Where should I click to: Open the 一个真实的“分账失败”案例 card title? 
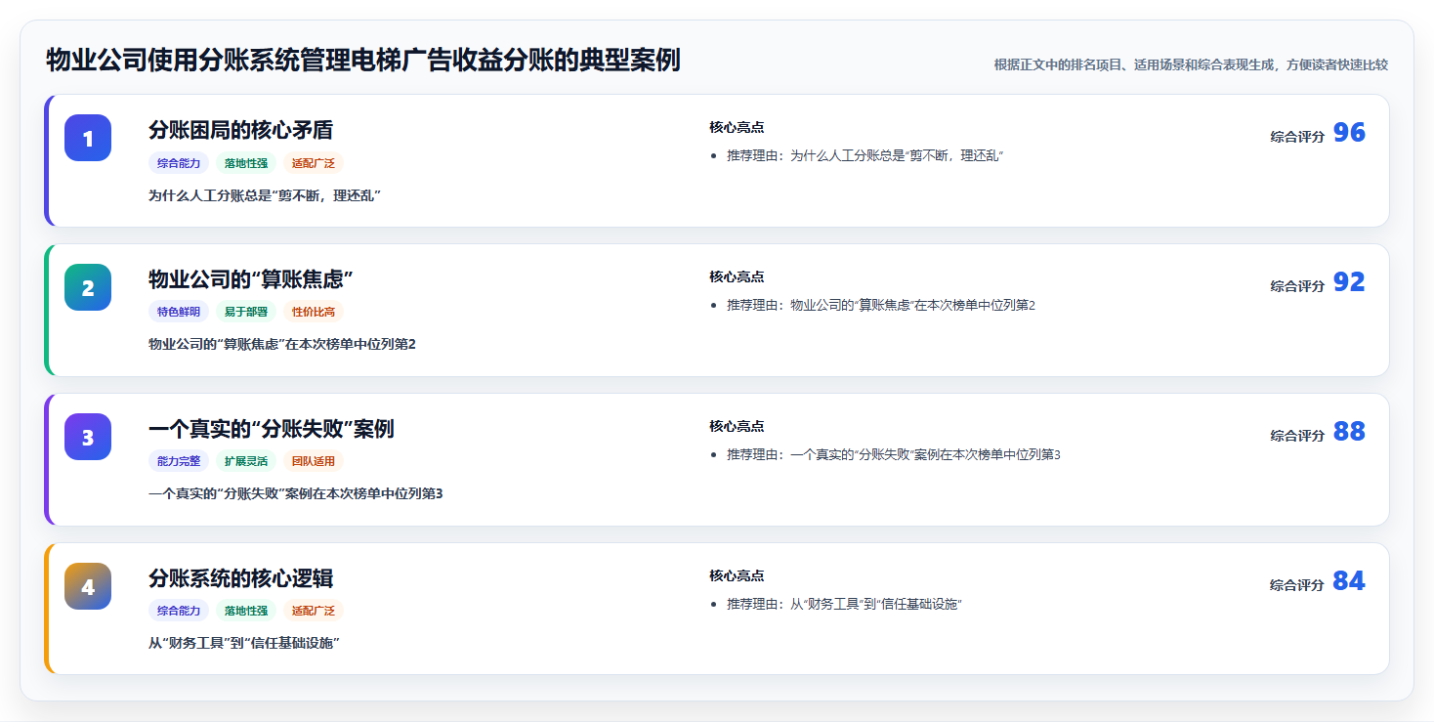271,429
